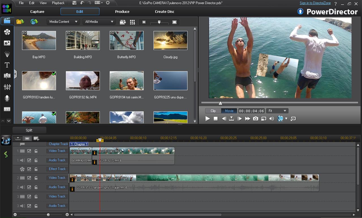Open the Audio Mixing Room icon

coord(7,87)
